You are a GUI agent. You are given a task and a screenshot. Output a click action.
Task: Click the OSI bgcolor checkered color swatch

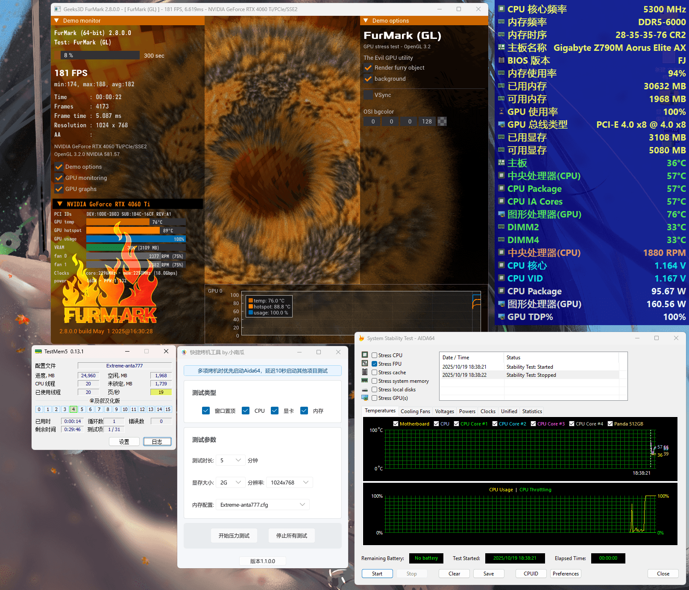442,121
